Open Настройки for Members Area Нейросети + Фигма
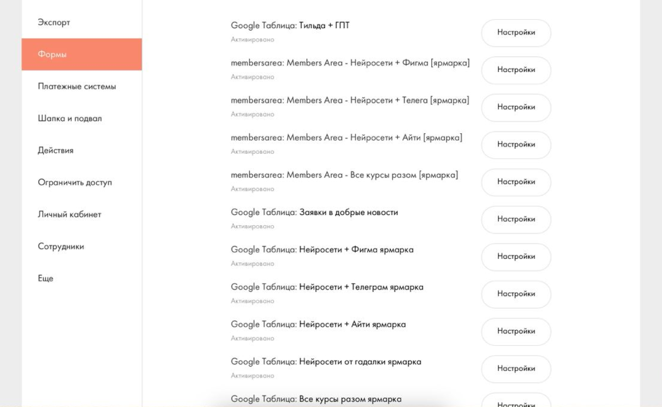The image size is (662, 407). (516, 70)
